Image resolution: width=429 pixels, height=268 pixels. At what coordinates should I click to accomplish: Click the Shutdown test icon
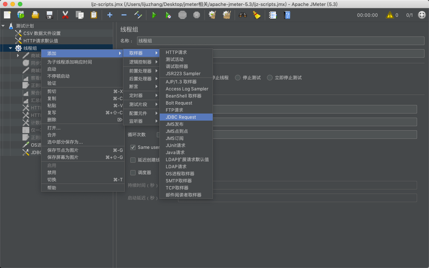point(197,15)
